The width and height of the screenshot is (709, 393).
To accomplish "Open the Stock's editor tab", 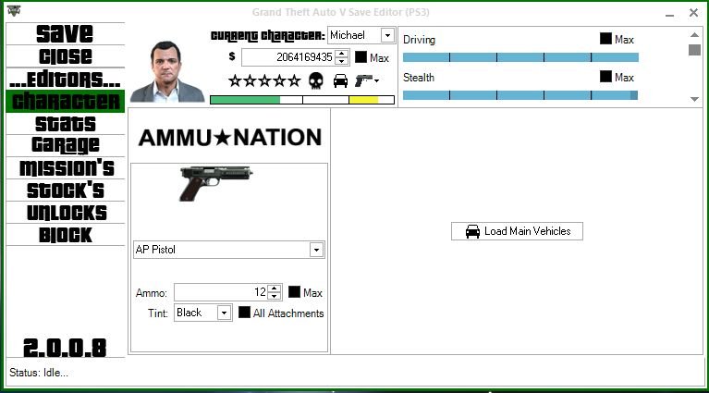I will (65, 190).
